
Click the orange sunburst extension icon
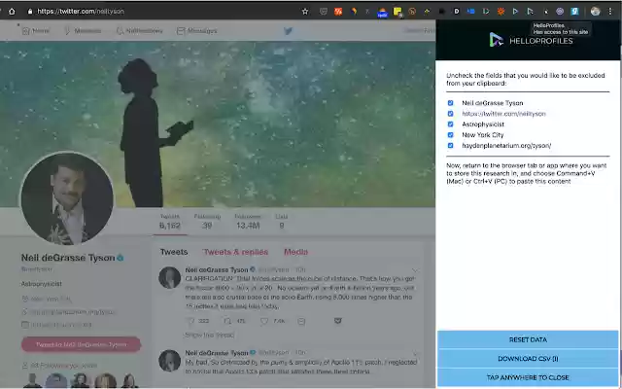pos(501,12)
